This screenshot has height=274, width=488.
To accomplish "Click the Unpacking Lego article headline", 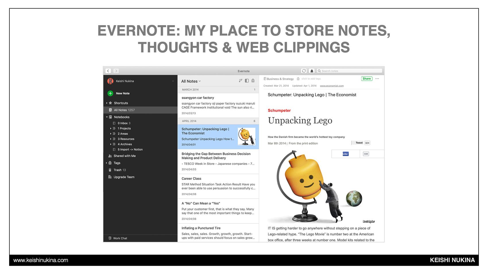I will (300, 121).
